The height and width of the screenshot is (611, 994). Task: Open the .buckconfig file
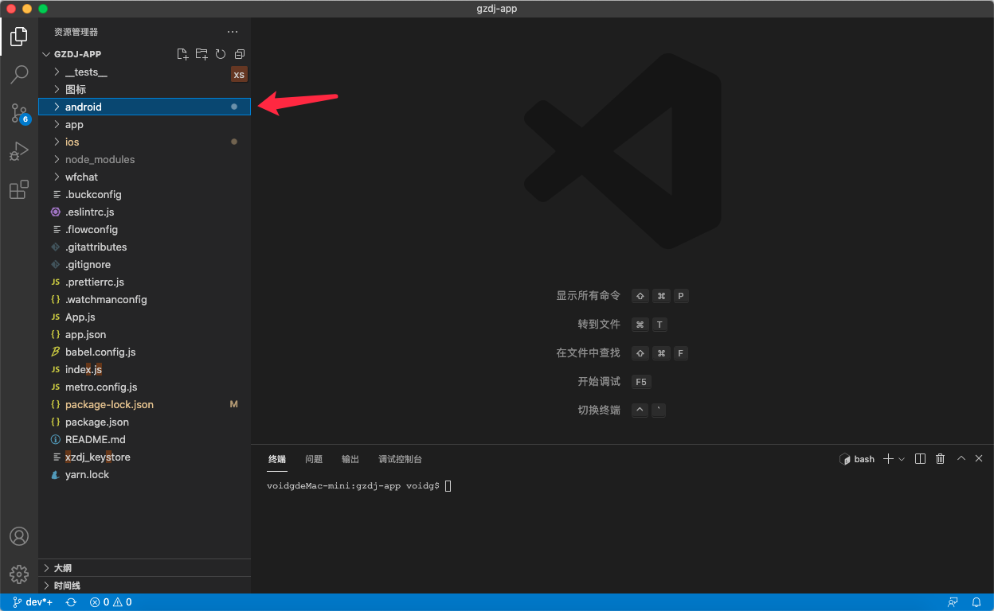[144, 194]
